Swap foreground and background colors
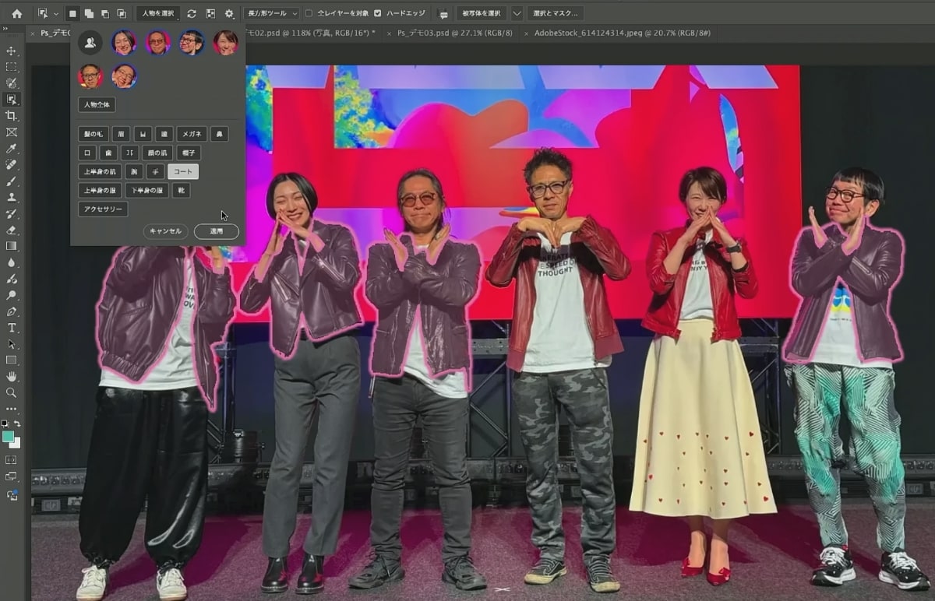This screenshot has height=601, width=935. (17, 424)
